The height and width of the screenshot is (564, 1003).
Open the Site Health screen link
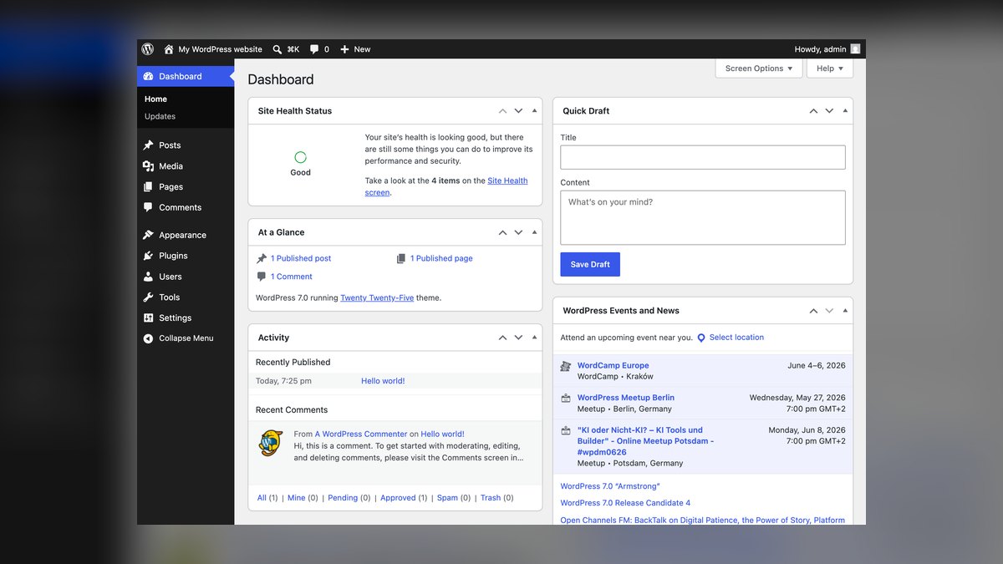[446, 186]
